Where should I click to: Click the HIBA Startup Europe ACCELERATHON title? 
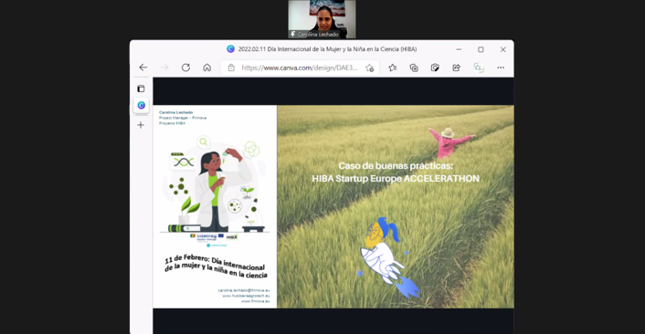(396, 179)
